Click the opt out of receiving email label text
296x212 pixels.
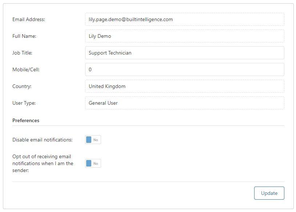[43, 164]
